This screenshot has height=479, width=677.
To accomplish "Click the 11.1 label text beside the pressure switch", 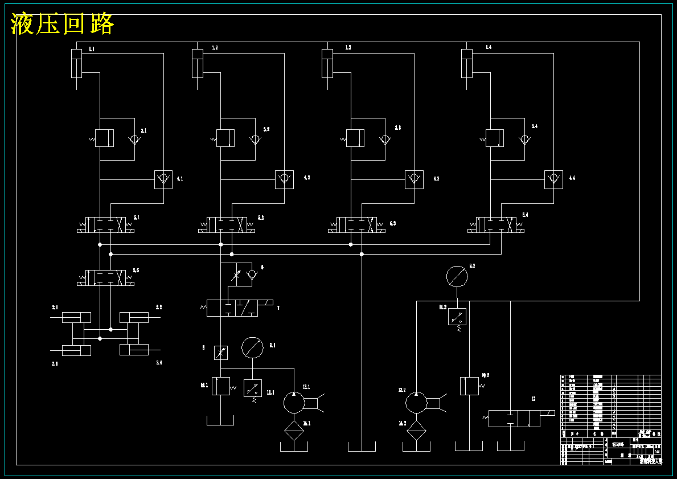I will click(270, 392).
